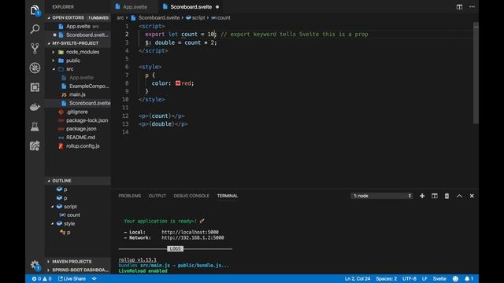Open the Debug Console panel tab
This screenshot has height=283, width=504.
pyautogui.click(x=191, y=196)
